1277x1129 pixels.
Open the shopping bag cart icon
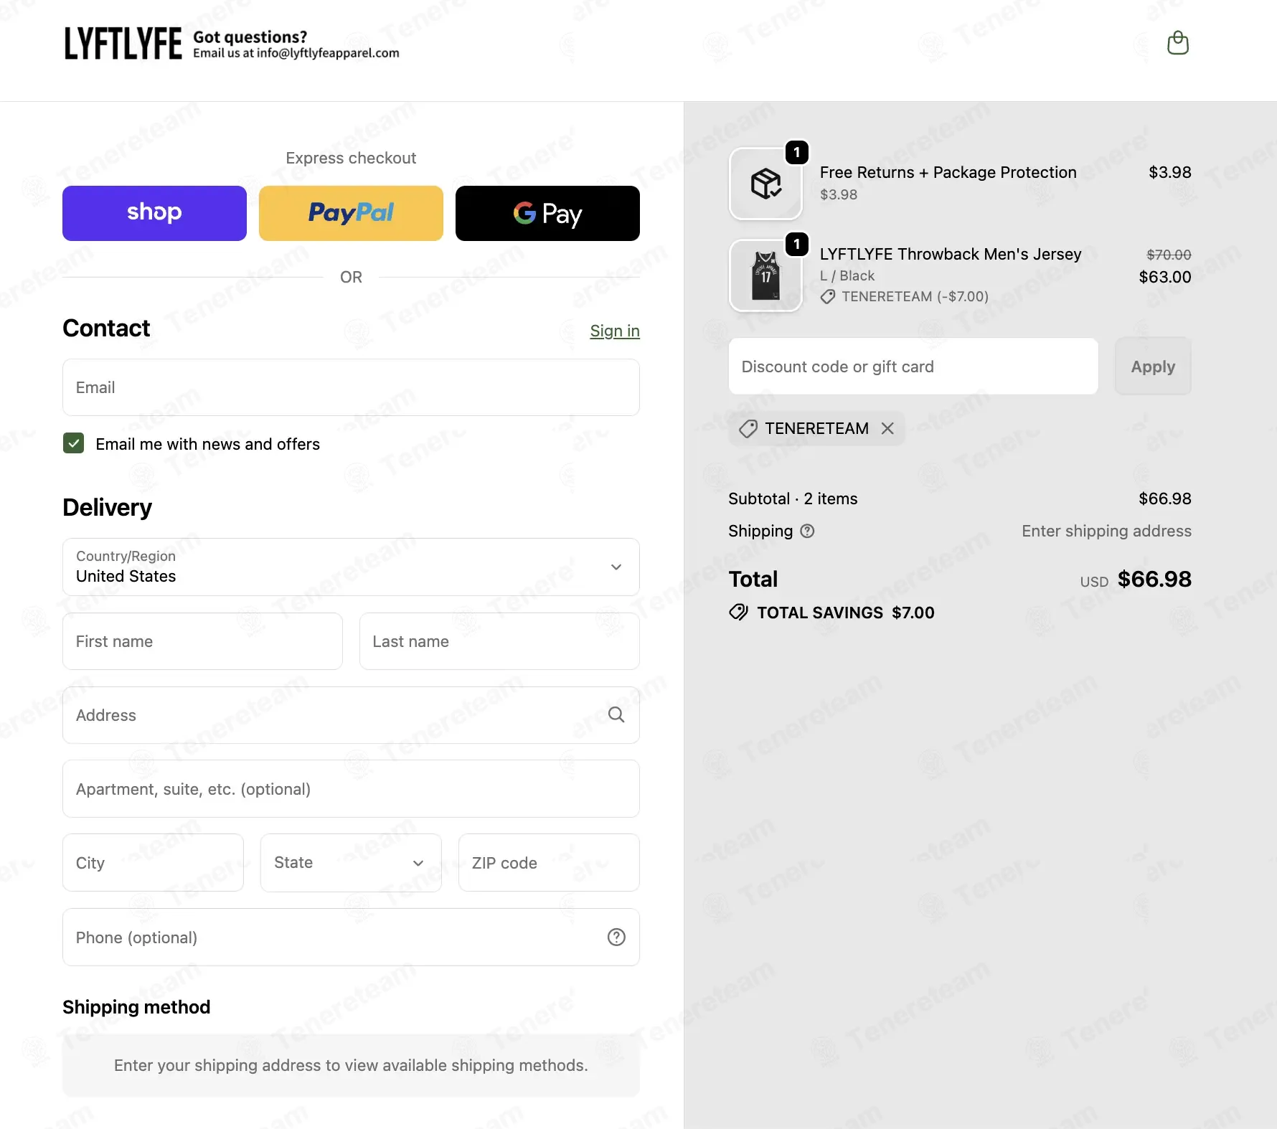coord(1177,43)
